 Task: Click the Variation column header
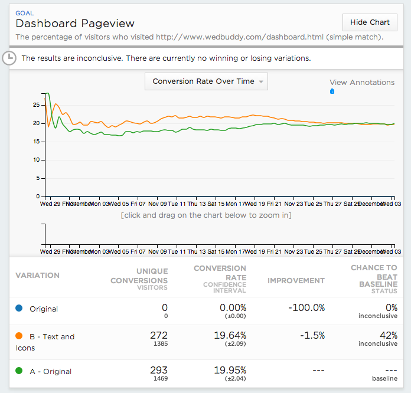[37, 275]
